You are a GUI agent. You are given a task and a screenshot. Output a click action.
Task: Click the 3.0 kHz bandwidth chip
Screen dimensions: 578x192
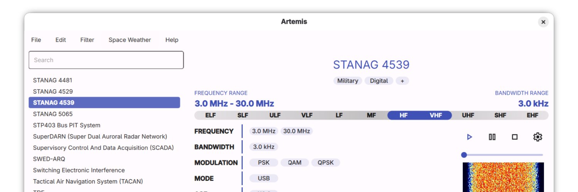click(x=264, y=147)
